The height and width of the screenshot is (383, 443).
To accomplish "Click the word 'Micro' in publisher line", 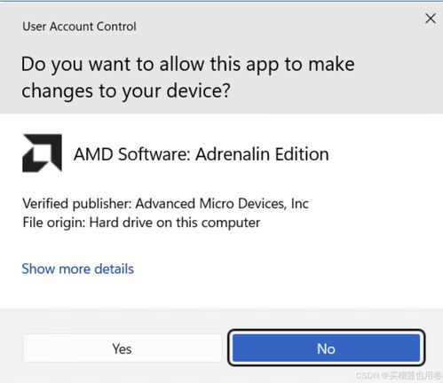I will (217, 204).
